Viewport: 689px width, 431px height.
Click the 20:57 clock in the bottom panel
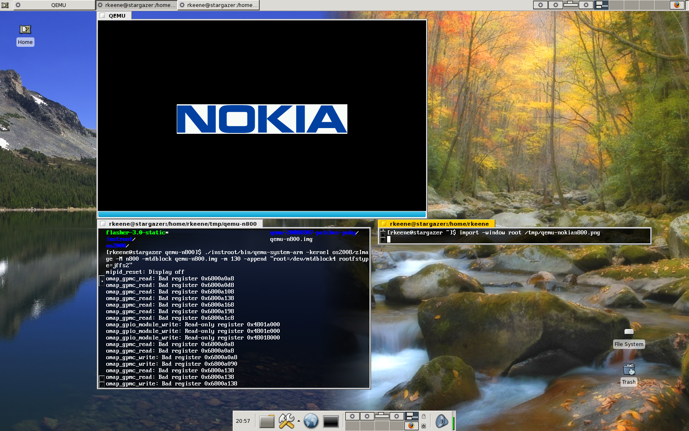pos(243,421)
